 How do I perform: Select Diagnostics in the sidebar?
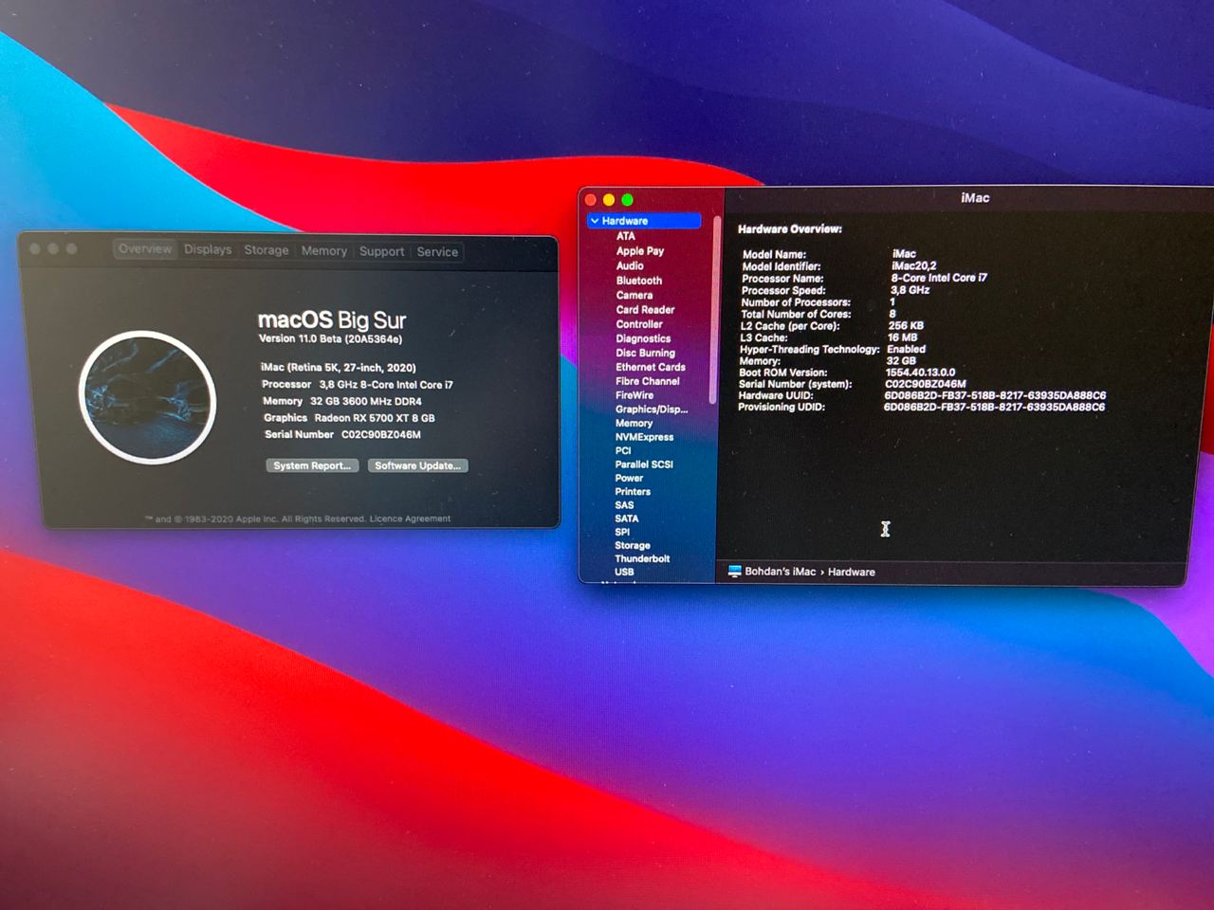click(x=643, y=338)
